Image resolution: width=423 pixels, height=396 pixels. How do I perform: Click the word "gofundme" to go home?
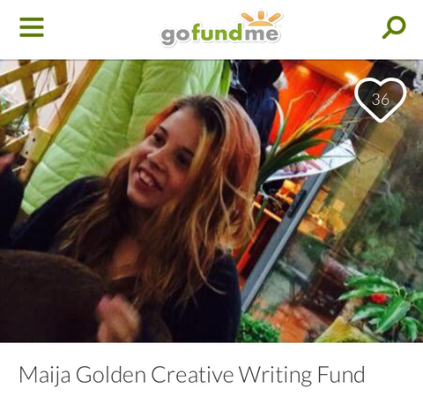pyautogui.click(x=219, y=34)
